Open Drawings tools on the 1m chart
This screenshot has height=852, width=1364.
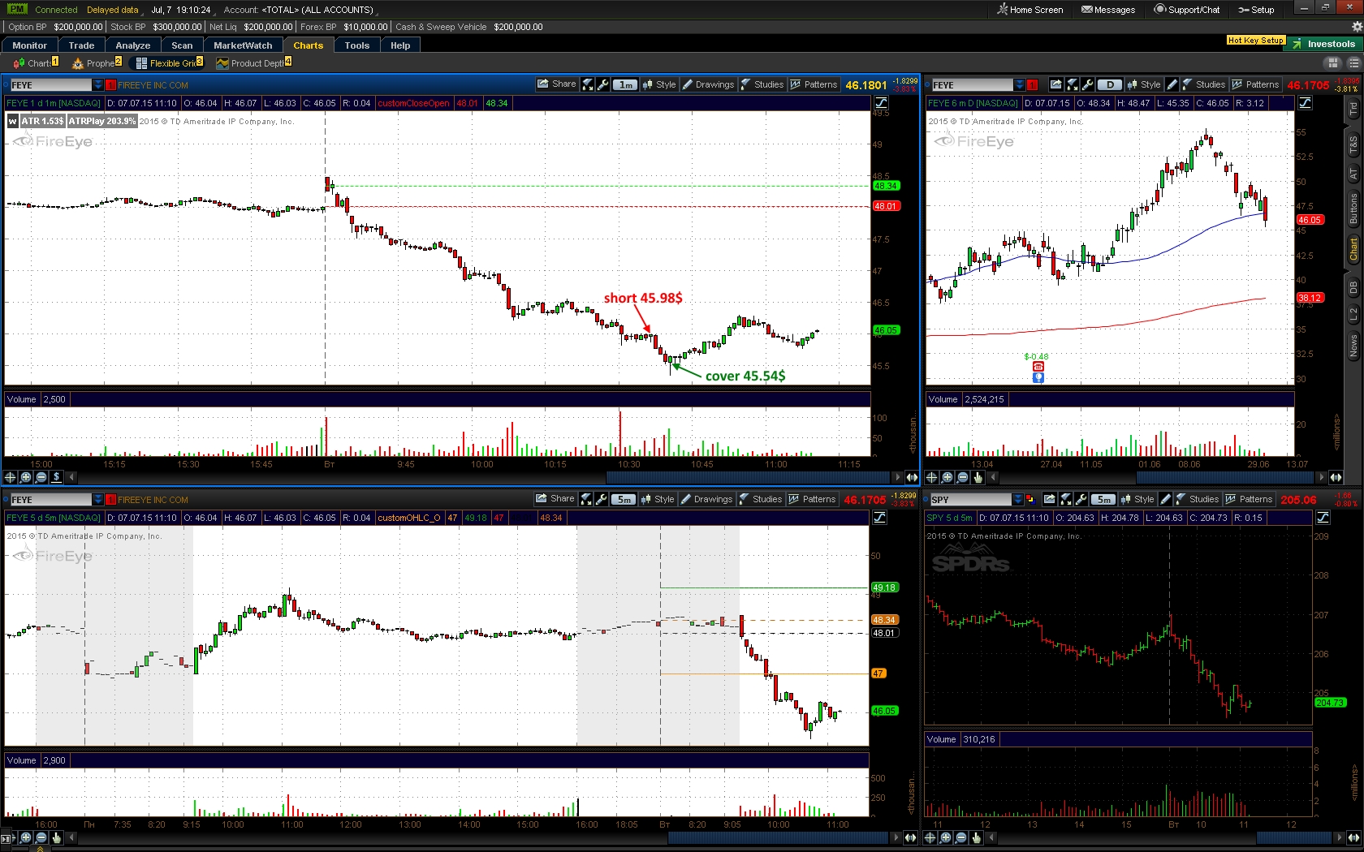point(708,84)
